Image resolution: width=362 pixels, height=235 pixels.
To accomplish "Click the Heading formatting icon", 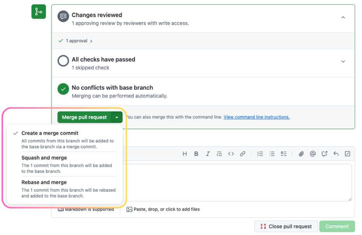I will 185,154.
